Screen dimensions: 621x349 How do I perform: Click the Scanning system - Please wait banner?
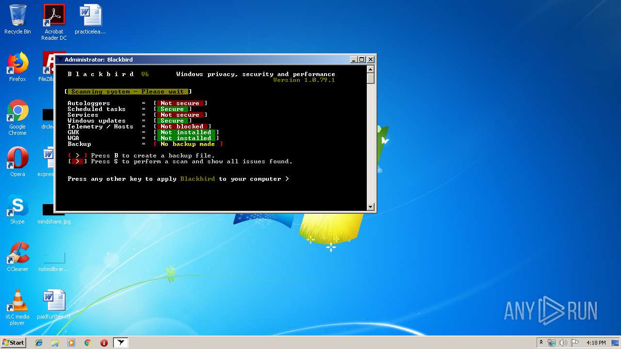pyautogui.click(x=128, y=92)
